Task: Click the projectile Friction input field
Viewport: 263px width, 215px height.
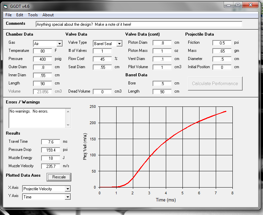Action: coord(222,43)
